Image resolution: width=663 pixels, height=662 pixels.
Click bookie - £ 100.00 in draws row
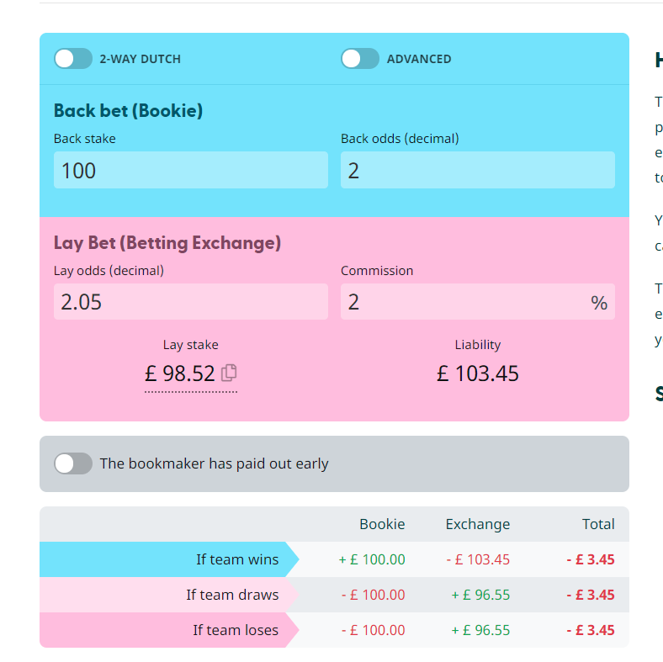pyautogui.click(x=374, y=595)
